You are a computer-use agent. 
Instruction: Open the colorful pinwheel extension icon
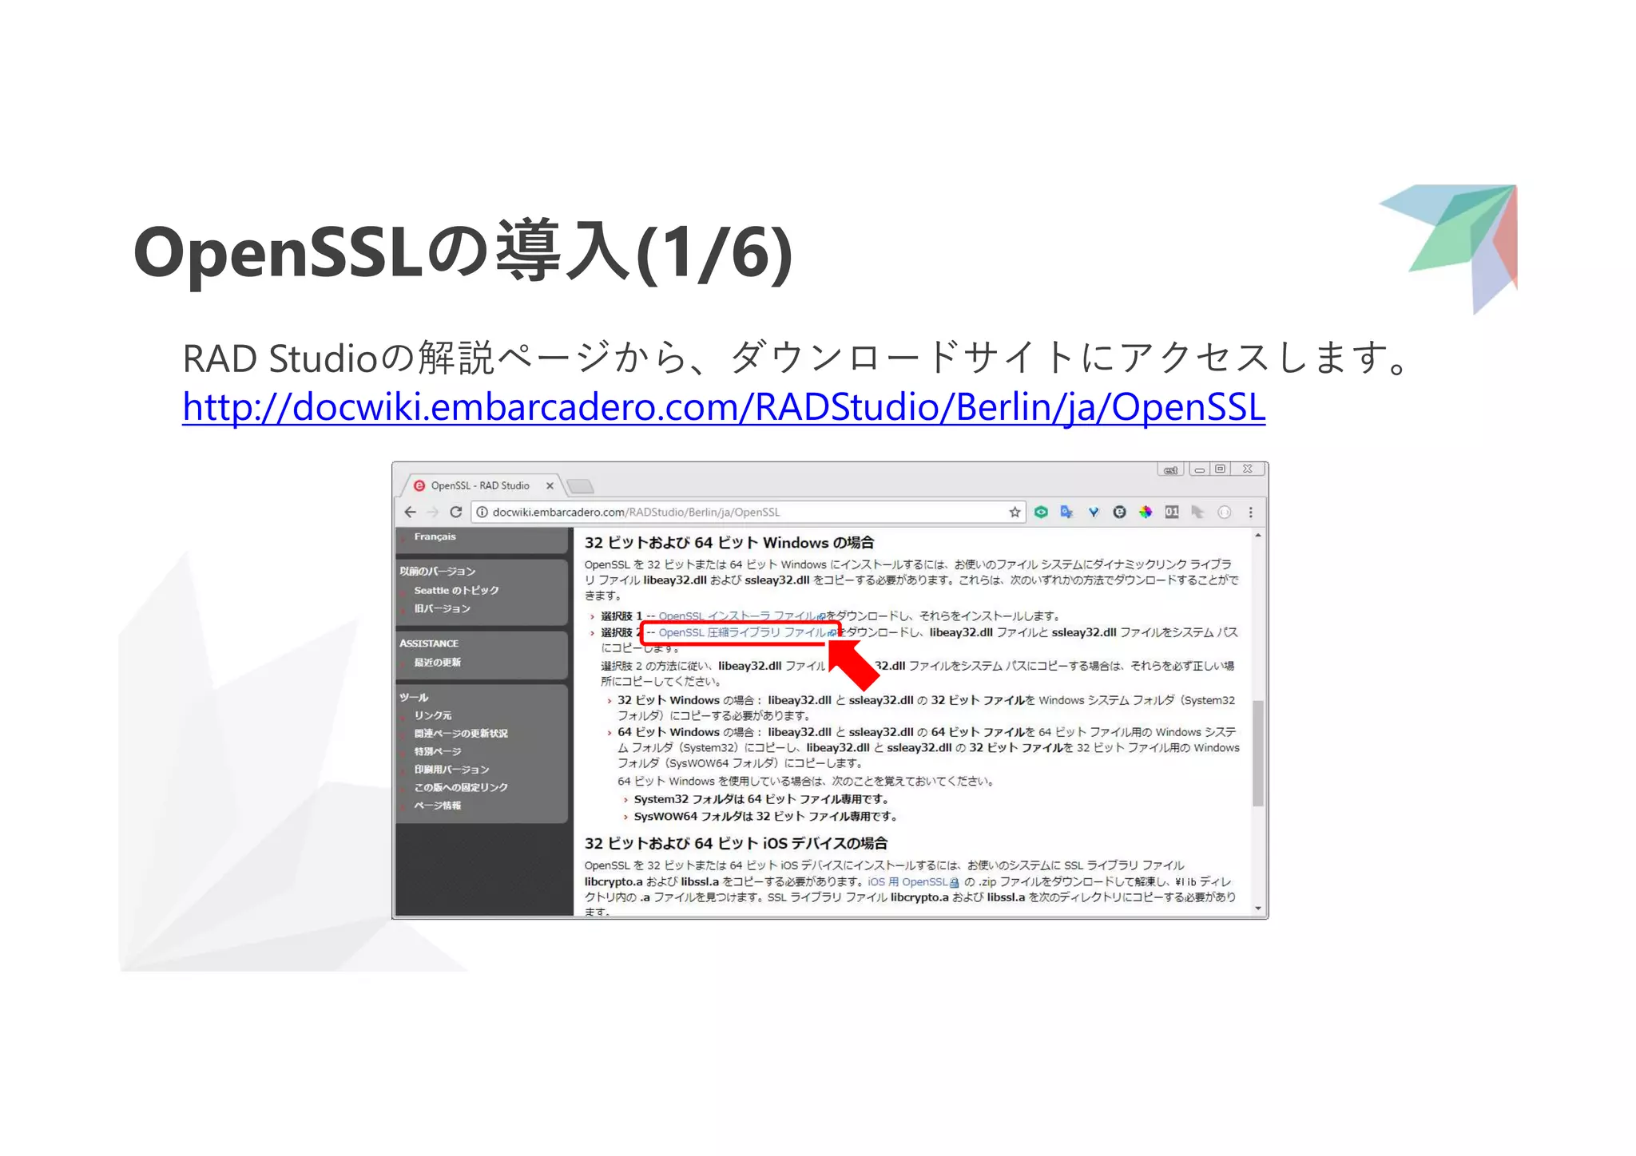click(1146, 513)
